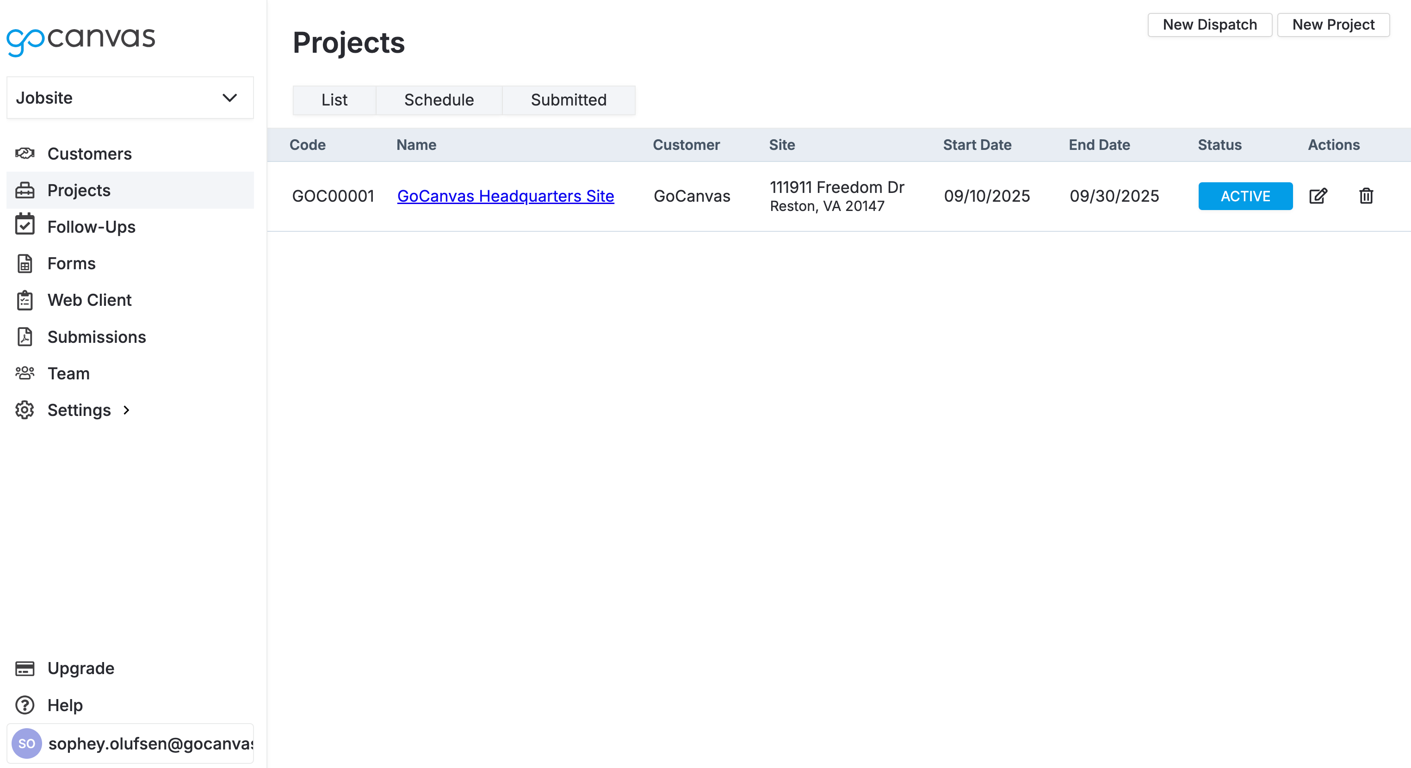Edit the GOC00001 project with the pencil icon
The width and height of the screenshot is (1411, 768).
[1318, 196]
